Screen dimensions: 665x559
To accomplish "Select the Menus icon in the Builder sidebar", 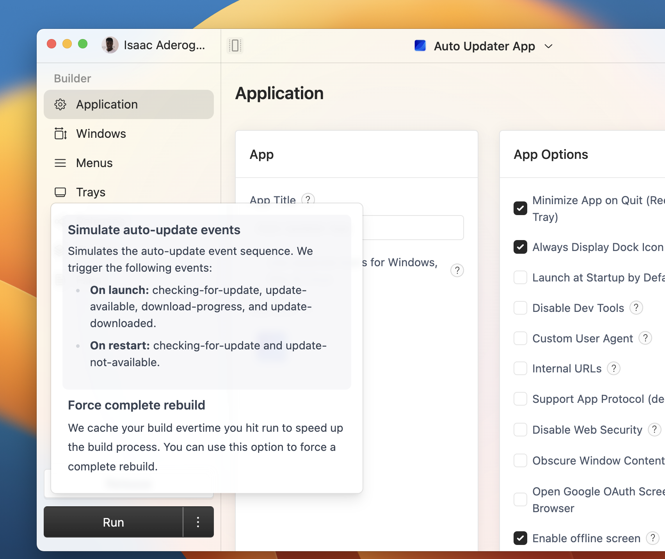I will point(60,163).
